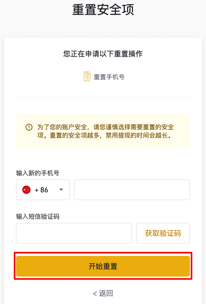Click the 输入短信验证码 field label
The image size is (206, 304).
[38, 216]
